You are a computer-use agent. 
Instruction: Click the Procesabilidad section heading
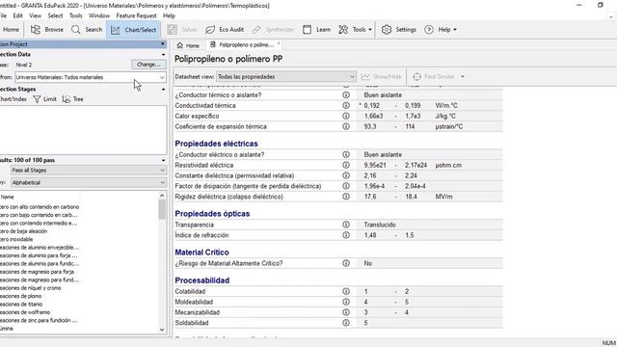(x=202, y=280)
